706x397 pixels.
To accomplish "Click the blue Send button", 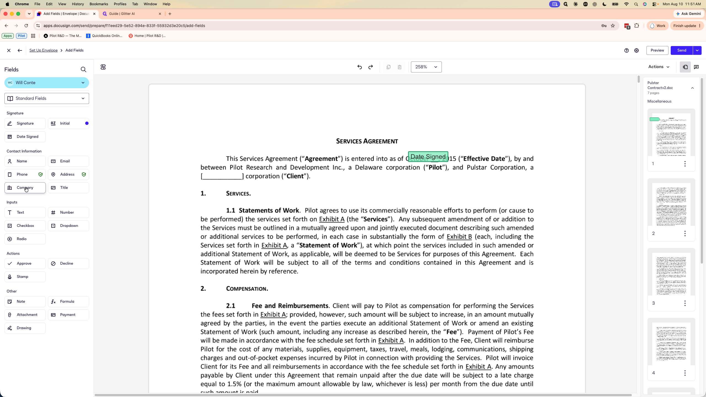I will pyautogui.click(x=682, y=50).
